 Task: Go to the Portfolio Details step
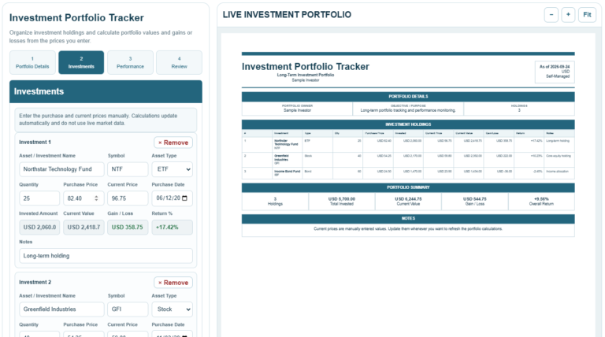pyautogui.click(x=32, y=62)
